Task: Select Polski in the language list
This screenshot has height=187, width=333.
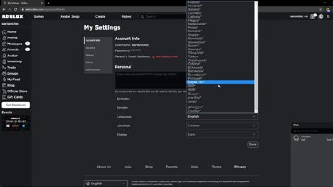Action: click(221, 28)
